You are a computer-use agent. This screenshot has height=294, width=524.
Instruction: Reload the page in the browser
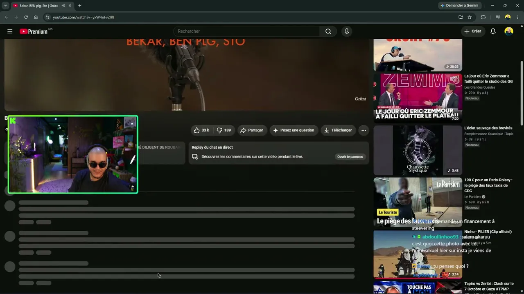point(26,17)
